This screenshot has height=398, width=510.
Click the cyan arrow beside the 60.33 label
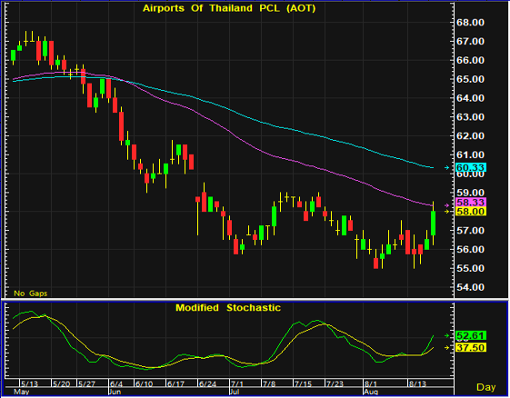point(447,168)
